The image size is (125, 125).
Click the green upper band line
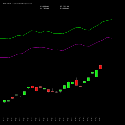pos(56,33)
